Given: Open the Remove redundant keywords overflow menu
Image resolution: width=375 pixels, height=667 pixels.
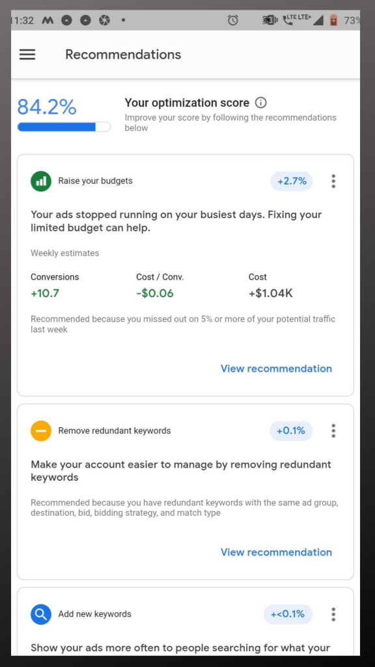Looking at the screenshot, I should point(333,431).
